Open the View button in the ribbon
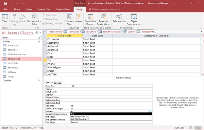The width and height of the screenshot is (204, 130). click(5, 19)
